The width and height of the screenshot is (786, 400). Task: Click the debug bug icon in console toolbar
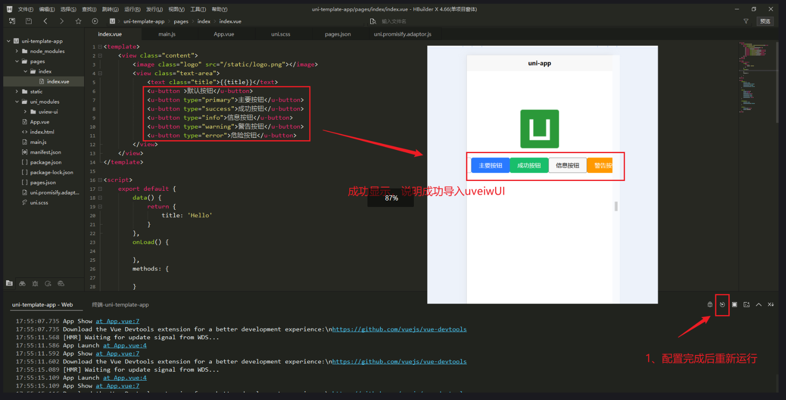point(710,304)
